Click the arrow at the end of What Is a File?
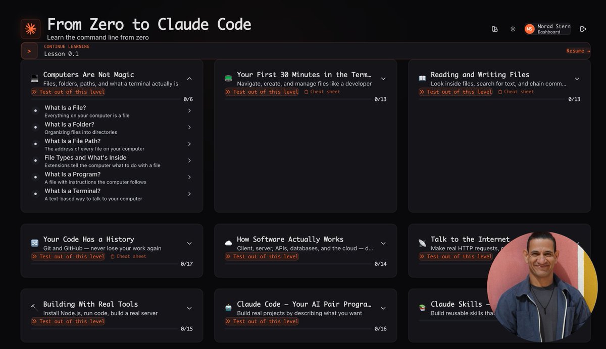The height and width of the screenshot is (349, 606). click(x=189, y=111)
